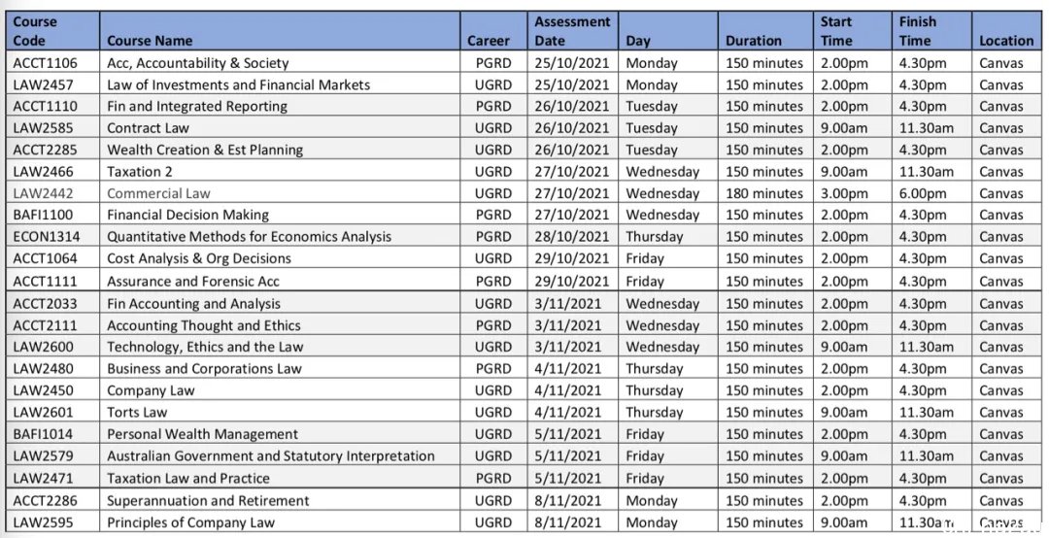
Task: Click Financial Decision Making course name
Action: [x=188, y=215]
